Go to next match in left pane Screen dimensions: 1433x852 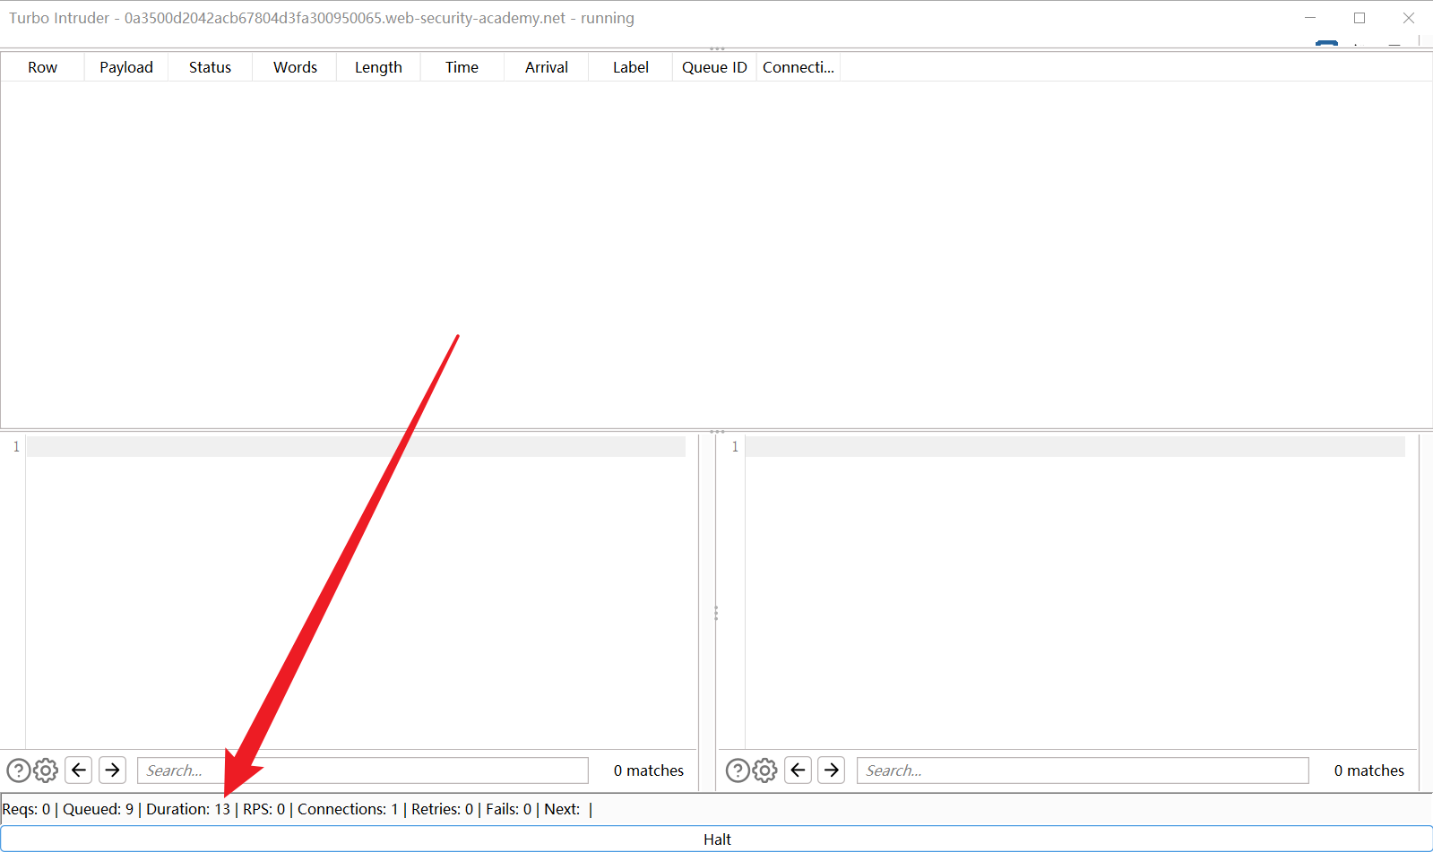point(112,770)
